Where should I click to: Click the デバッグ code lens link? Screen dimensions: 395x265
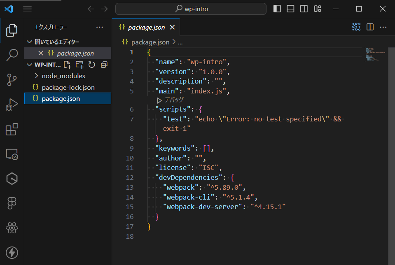tap(174, 100)
